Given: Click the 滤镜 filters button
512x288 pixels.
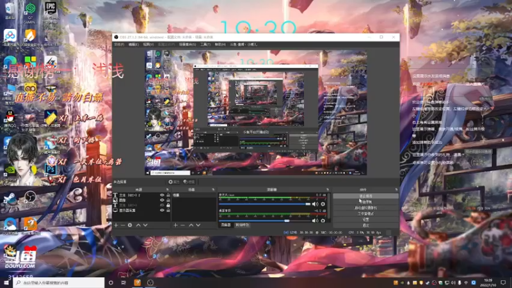Looking at the screenshot, I should (x=189, y=182).
